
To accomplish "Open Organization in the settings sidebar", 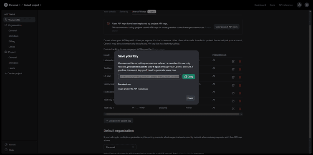I will pyautogui.click(x=13, y=25).
